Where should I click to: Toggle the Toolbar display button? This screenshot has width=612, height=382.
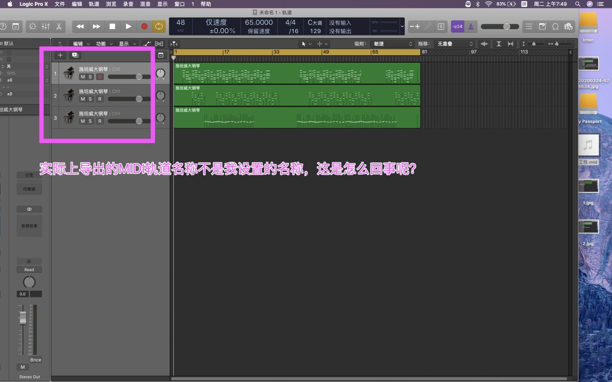pyautogui.click(x=16, y=26)
